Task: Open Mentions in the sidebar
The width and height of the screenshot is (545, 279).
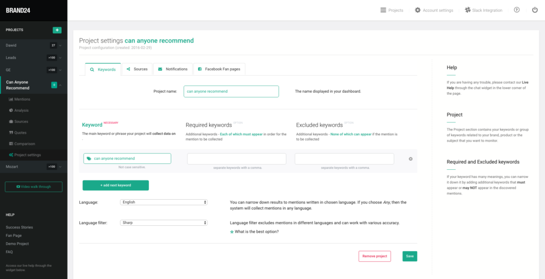Action: pos(22,99)
